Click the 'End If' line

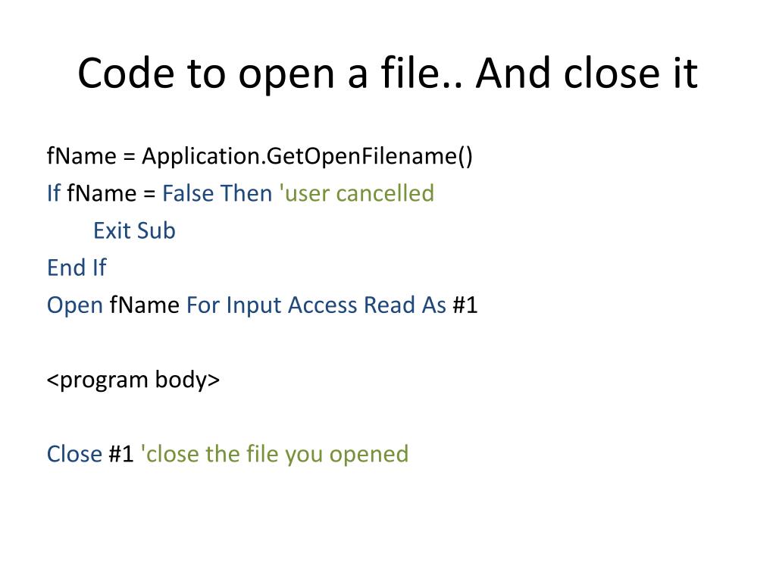77,268
